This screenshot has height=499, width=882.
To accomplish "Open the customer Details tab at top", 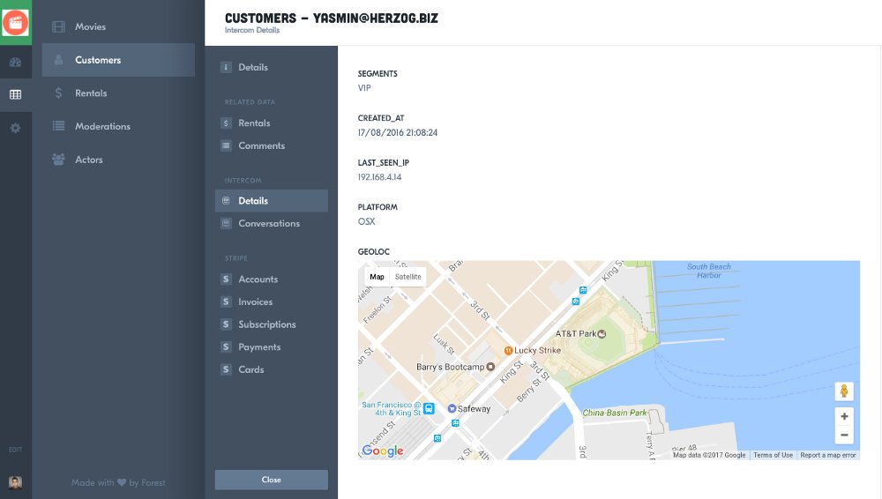I will pyautogui.click(x=272, y=67).
